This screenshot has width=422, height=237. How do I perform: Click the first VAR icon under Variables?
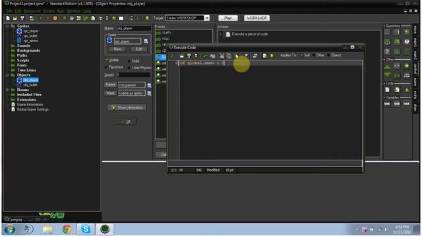[x=387, y=104]
